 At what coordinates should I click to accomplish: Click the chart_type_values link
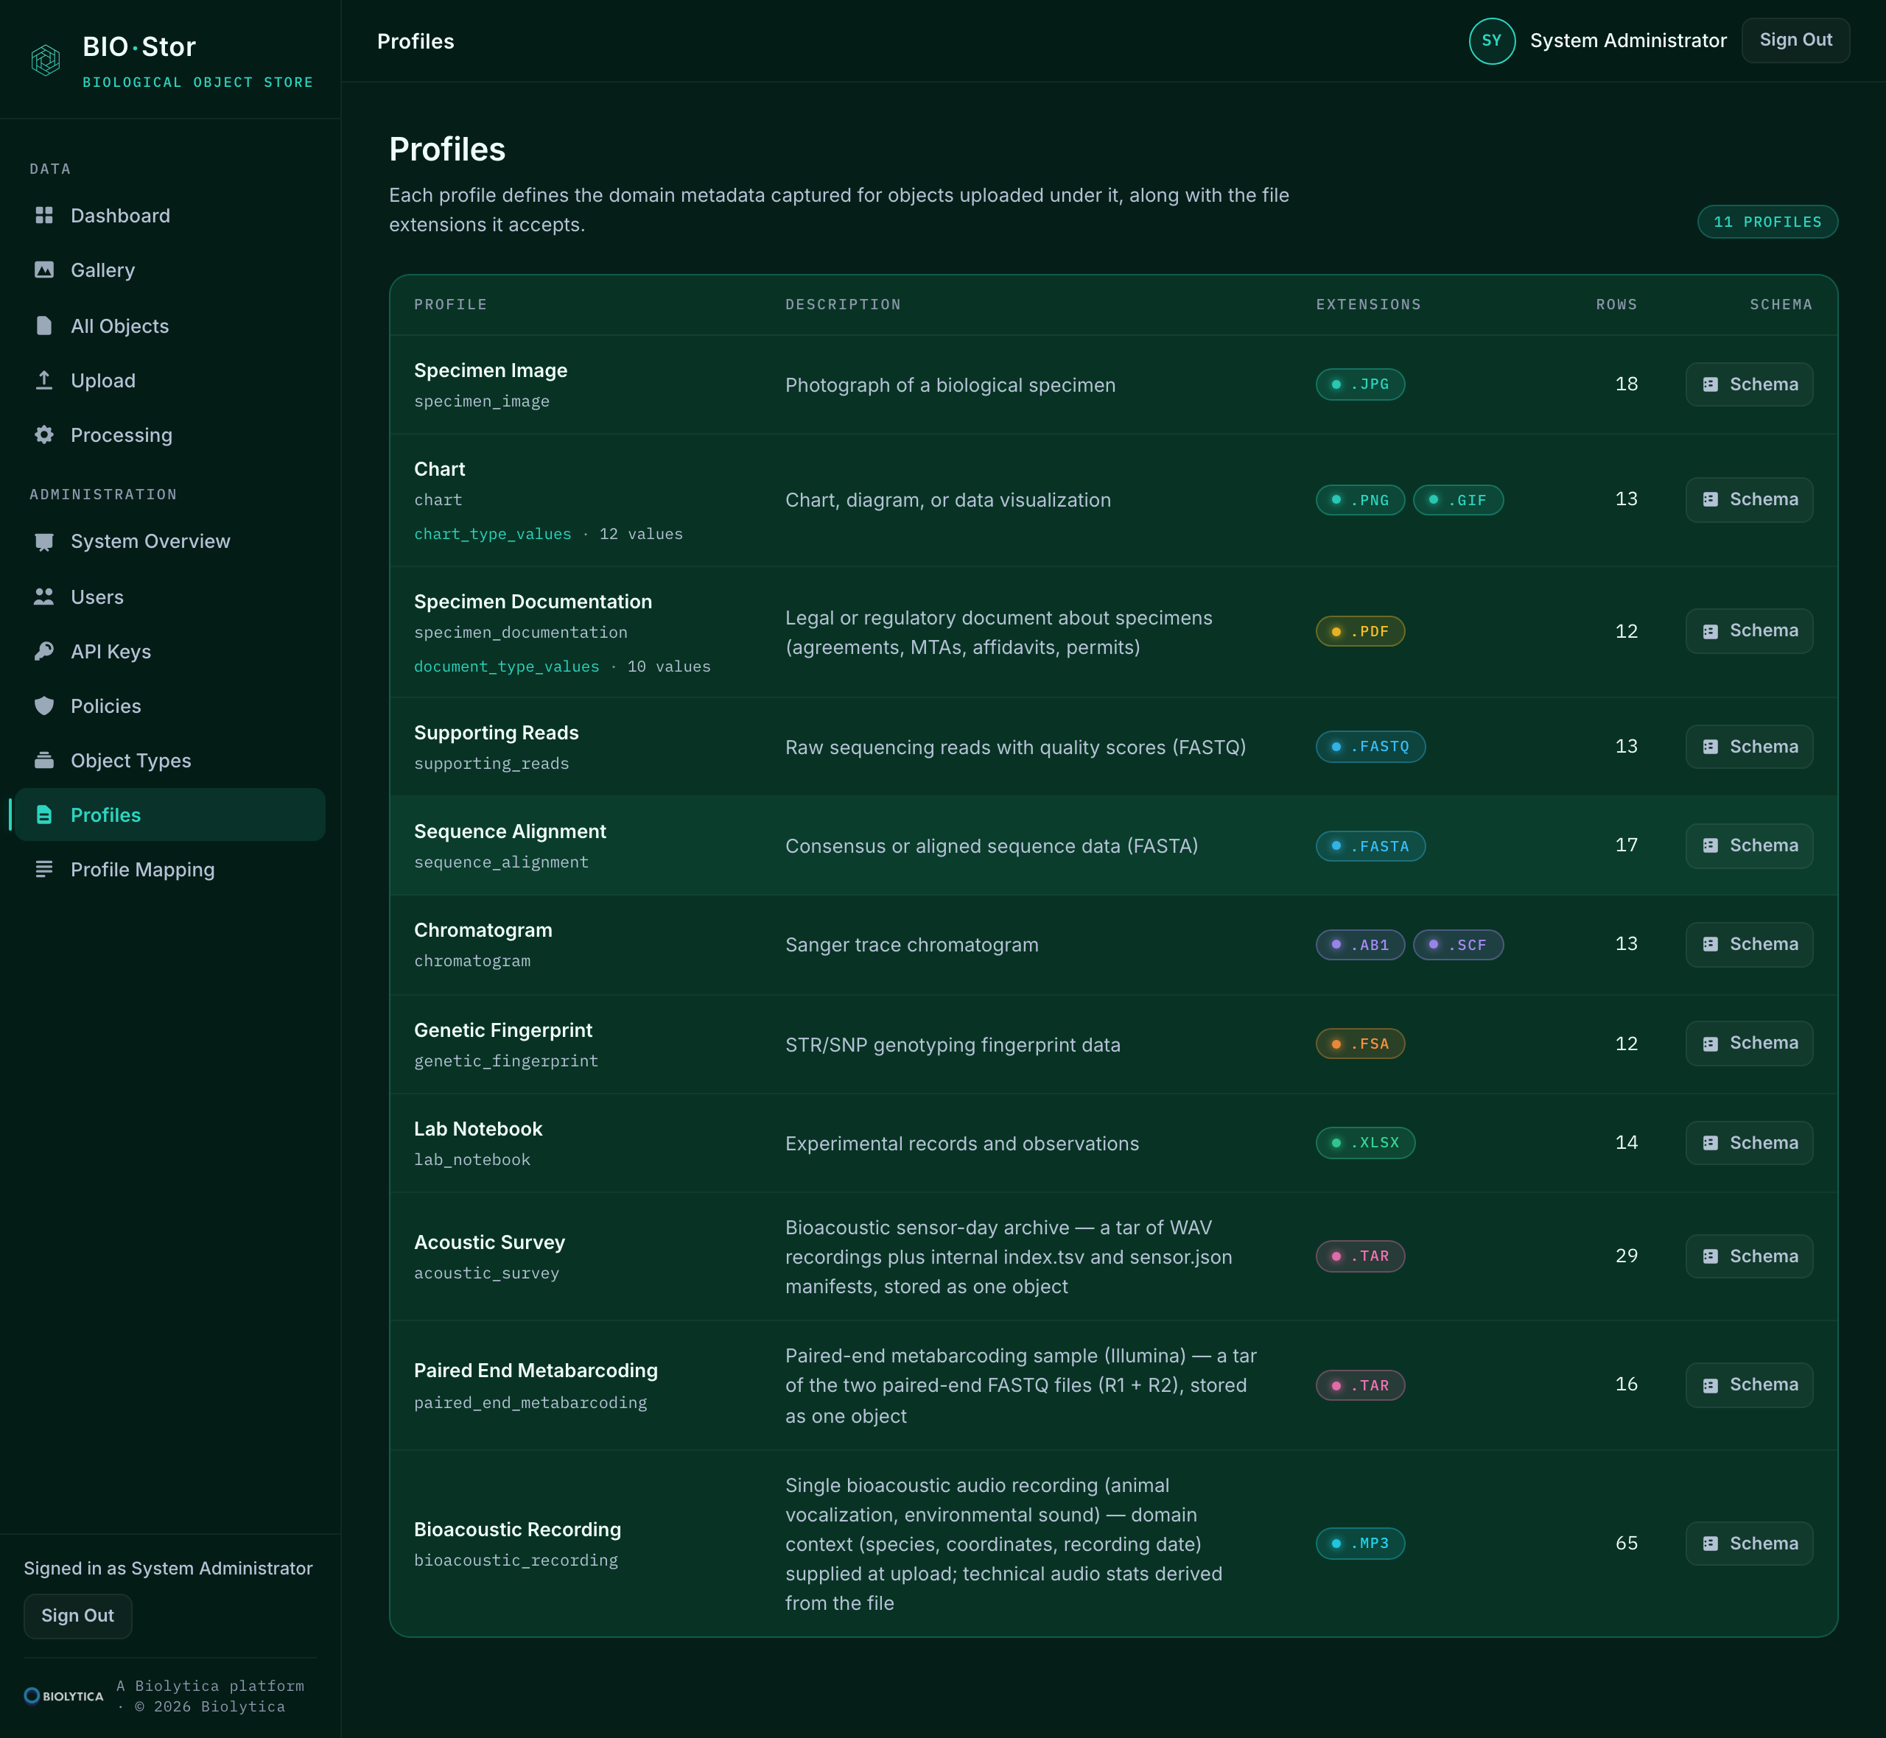click(x=492, y=533)
